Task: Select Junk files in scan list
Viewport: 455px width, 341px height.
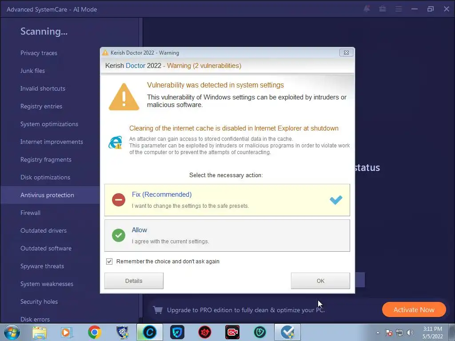Action: tap(32, 71)
